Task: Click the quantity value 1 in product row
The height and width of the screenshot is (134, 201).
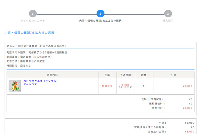Action: tap(144, 86)
